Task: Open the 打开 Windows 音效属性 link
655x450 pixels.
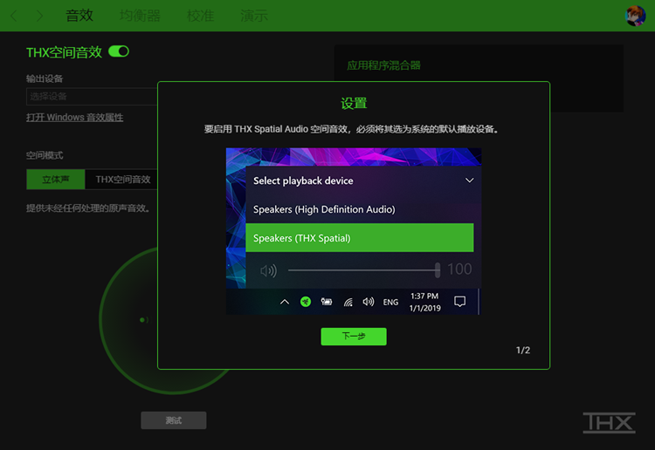Action: [75, 118]
